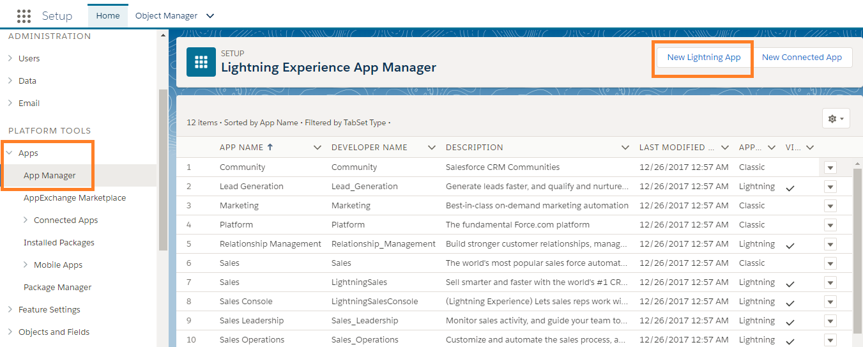Click the sidebar vertical scrollbar
The image size is (863, 347).
pyautogui.click(x=163, y=171)
